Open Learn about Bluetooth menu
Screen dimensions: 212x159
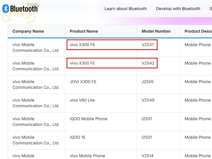tap(126, 9)
